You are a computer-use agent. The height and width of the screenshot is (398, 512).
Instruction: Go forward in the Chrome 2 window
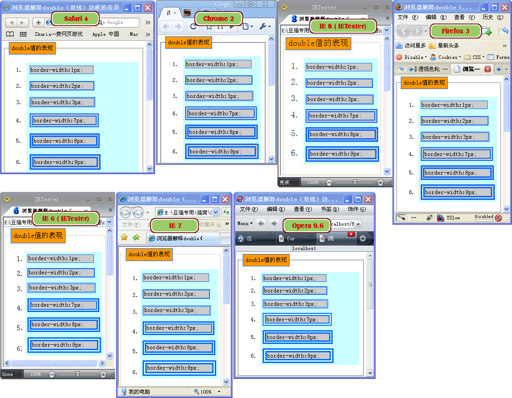tap(178, 27)
